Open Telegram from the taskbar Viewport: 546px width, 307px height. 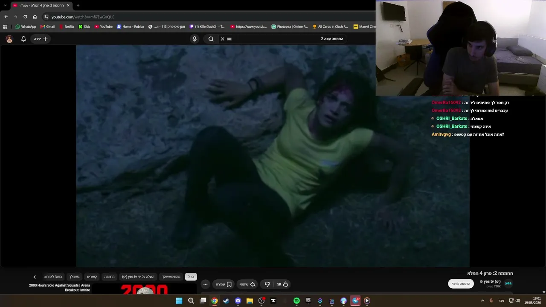(355, 301)
